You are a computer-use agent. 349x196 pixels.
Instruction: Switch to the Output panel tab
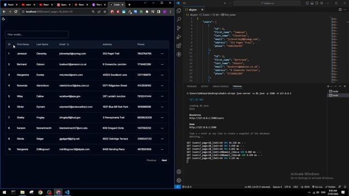[204, 87]
